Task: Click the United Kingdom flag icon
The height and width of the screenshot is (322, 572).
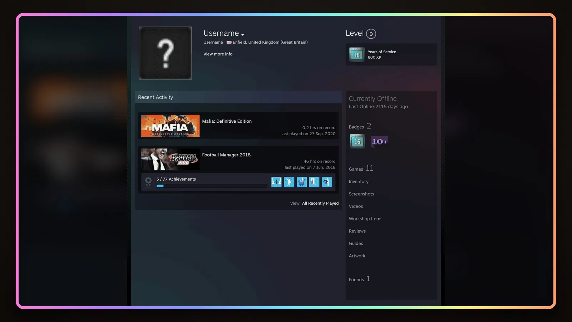Action: pyautogui.click(x=229, y=43)
